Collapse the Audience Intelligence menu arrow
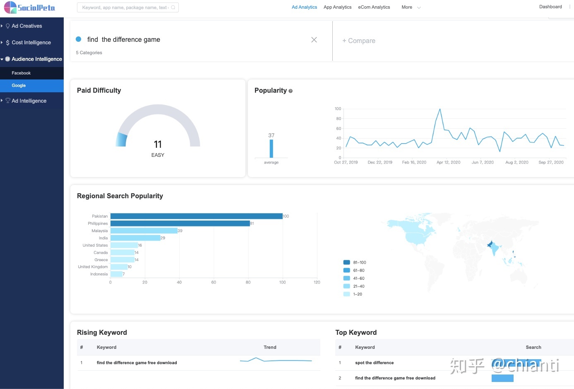 2,59
